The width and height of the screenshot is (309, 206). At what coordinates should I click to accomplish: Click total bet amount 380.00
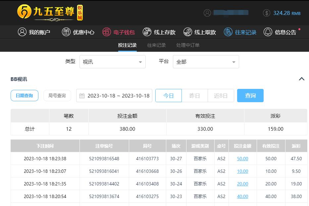pyautogui.click(x=127, y=129)
